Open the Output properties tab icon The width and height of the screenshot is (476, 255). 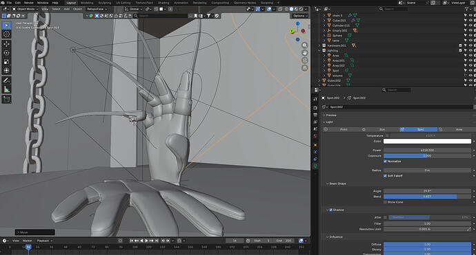pyautogui.click(x=315, y=115)
